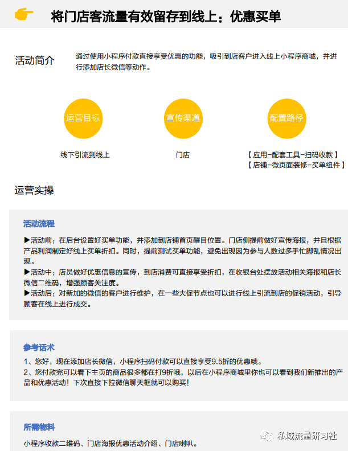Image resolution: width=348 pixels, height=451 pixels.
Task: Click the yellow pointing hand icon
Action: click(x=24, y=14)
